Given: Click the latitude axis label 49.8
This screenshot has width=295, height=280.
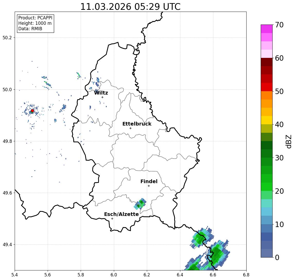Looking at the screenshot, I should coord(7,141).
